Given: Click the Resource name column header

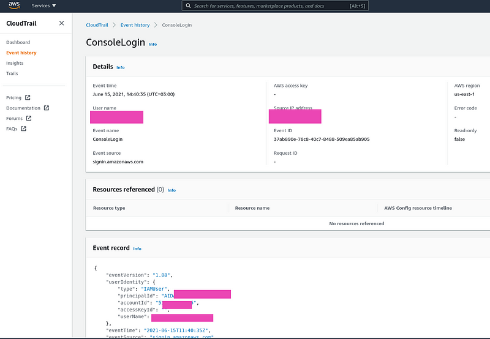Looking at the screenshot, I should coord(252,208).
